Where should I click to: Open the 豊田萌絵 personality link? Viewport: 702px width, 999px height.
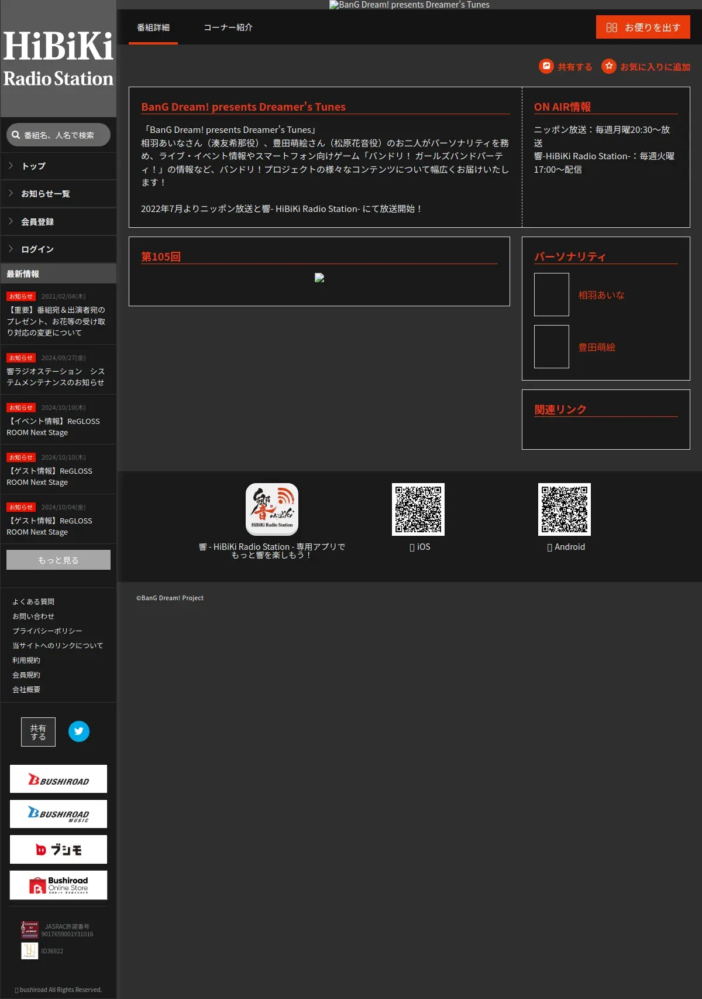pos(597,347)
